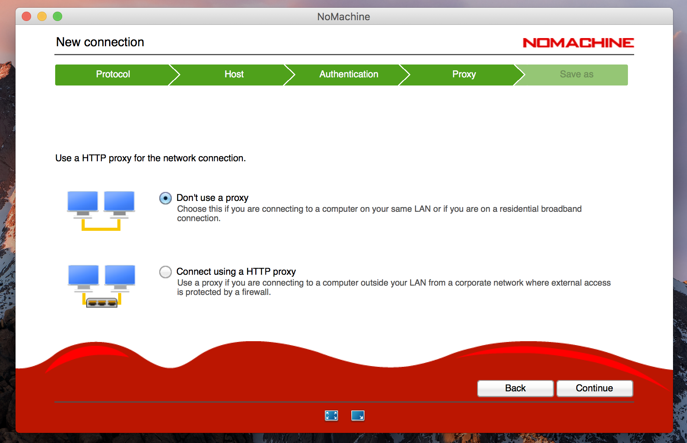The height and width of the screenshot is (443, 687).
Task: Click the direct LAN connection computers icon
Action: 101,210
